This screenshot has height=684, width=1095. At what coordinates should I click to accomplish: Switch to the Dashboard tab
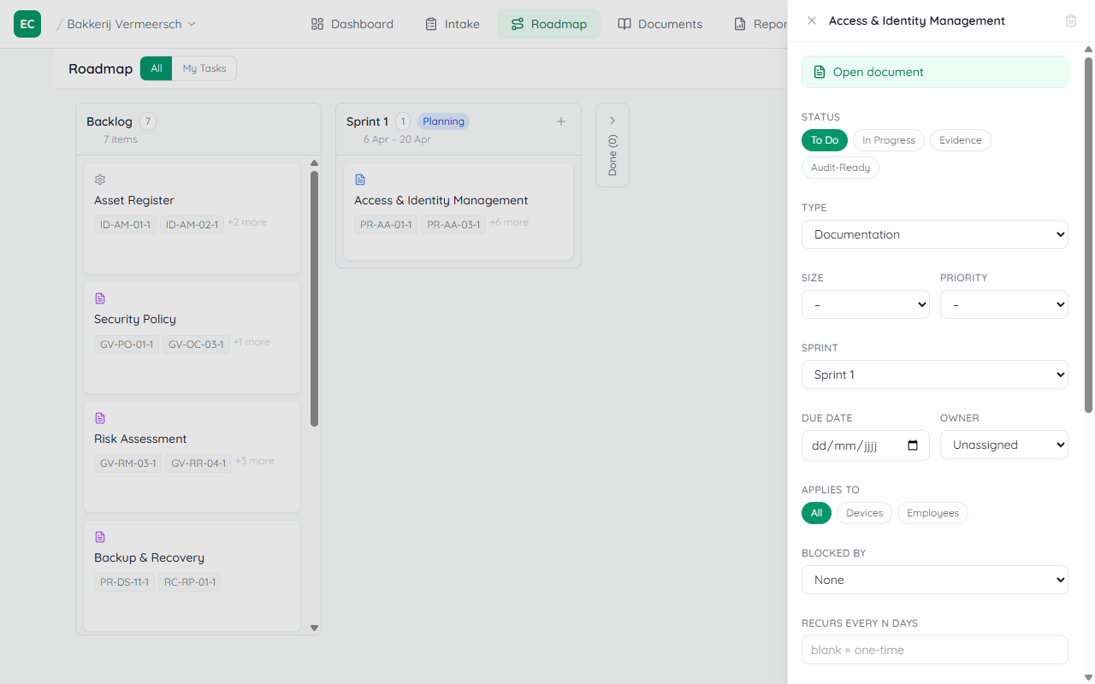(x=352, y=24)
